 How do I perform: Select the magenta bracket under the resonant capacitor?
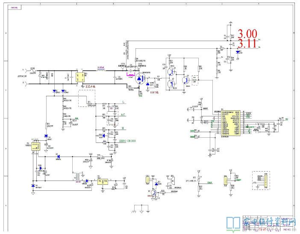130,74
